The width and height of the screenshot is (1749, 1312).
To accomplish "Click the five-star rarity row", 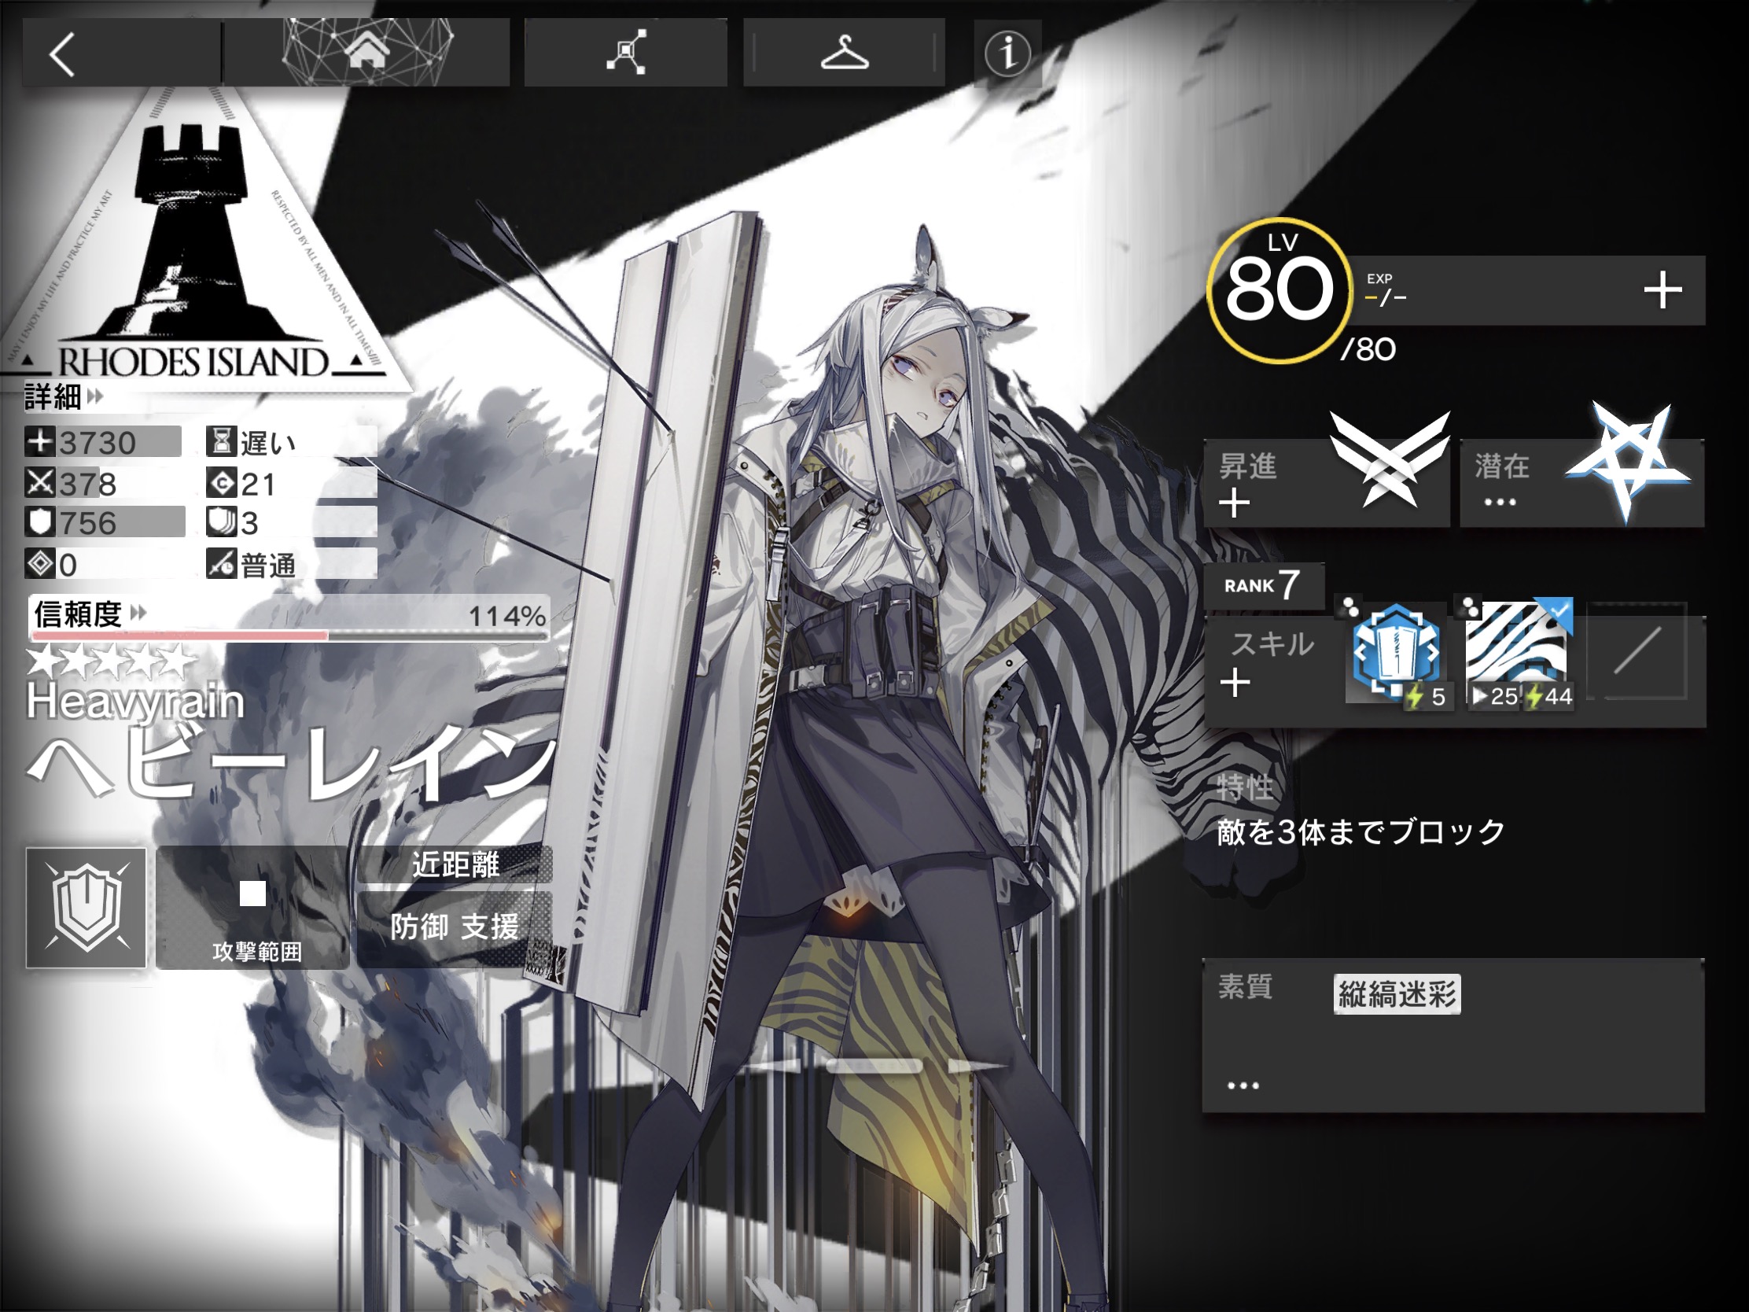I will coord(111,662).
